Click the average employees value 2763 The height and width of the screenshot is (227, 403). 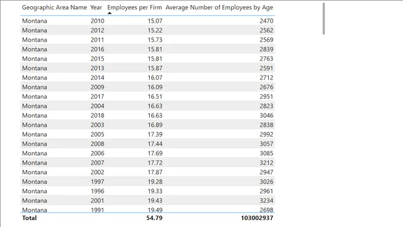pos(266,59)
